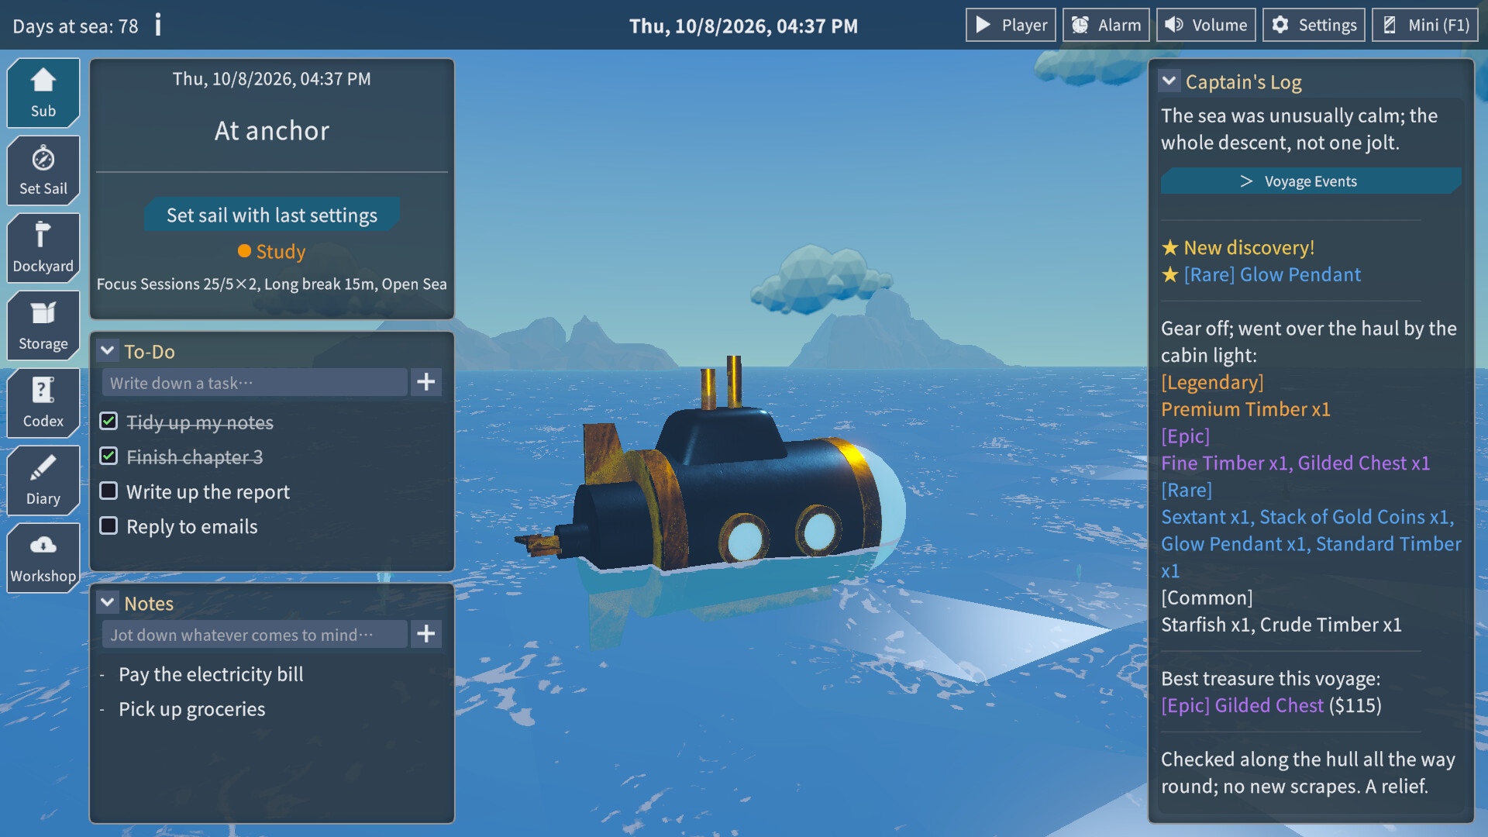Collapse the To-Do panel
This screenshot has height=837, width=1488.
[x=108, y=351]
